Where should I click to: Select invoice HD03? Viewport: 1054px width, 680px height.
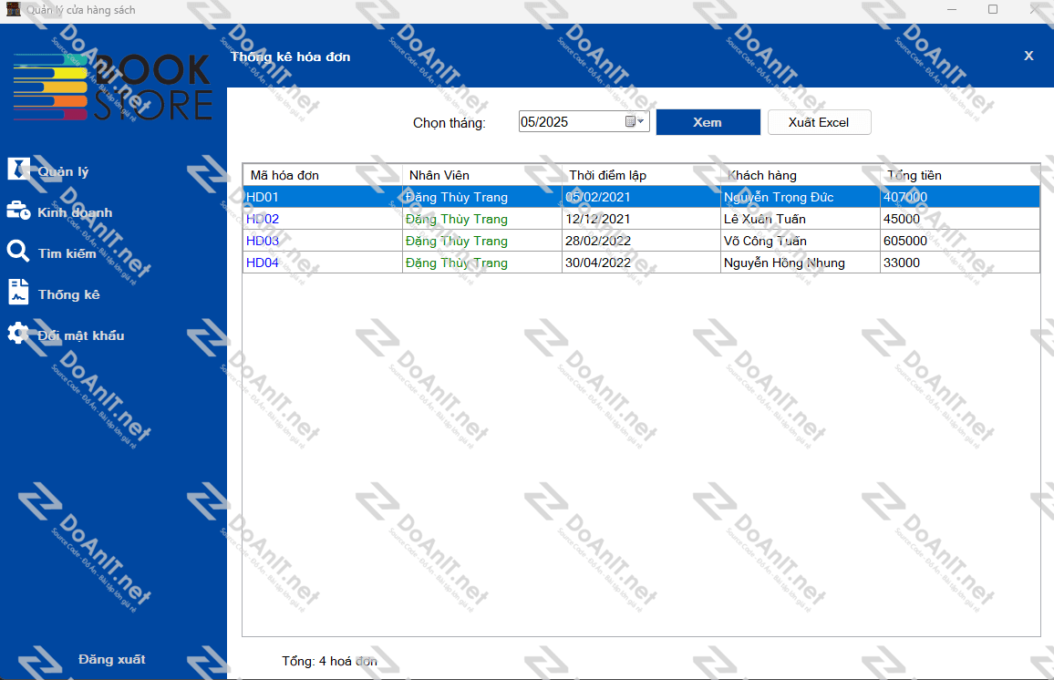point(263,241)
